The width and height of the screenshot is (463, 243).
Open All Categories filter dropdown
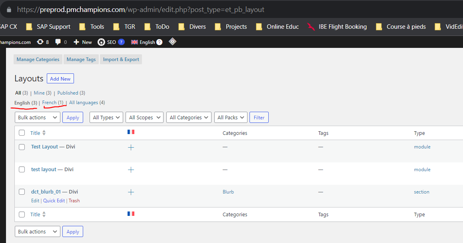[x=189, y=117]
